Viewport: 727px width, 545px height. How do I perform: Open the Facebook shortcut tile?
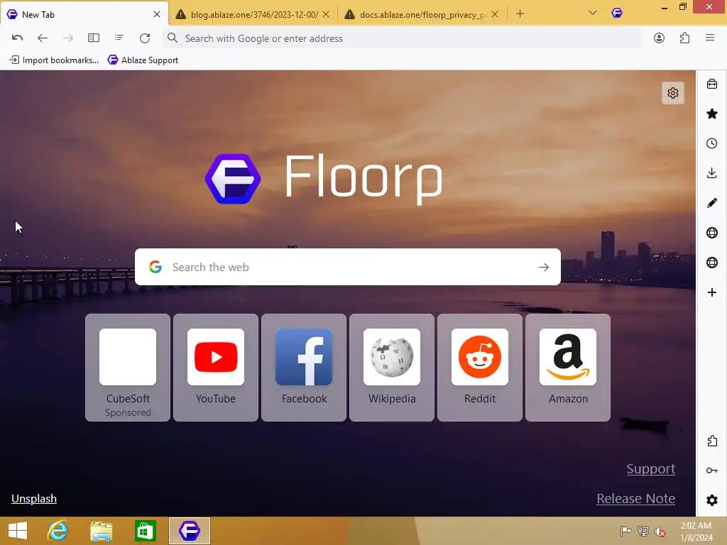tap(304, 367)
